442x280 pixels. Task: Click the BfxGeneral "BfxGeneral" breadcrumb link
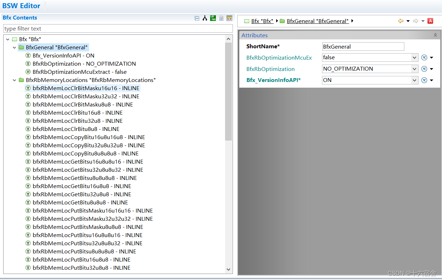click(318, 21)
